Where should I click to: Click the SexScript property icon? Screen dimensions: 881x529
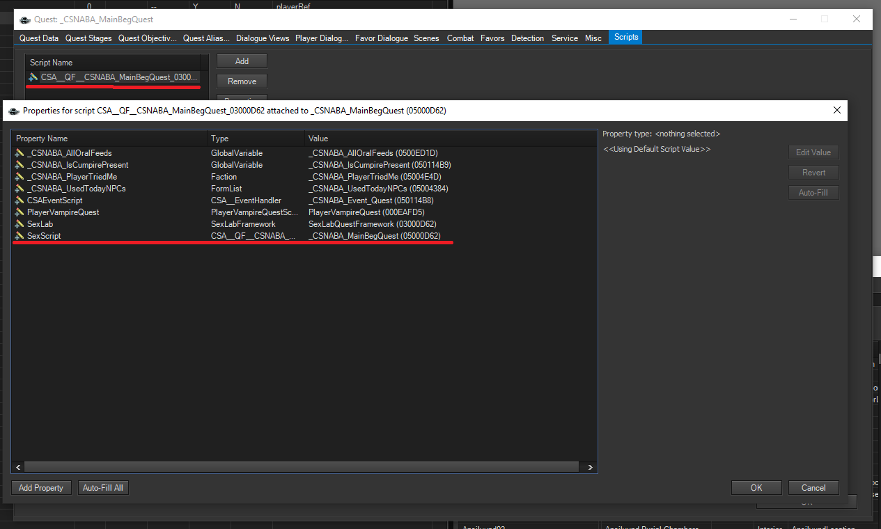click(x=20, y=236)
